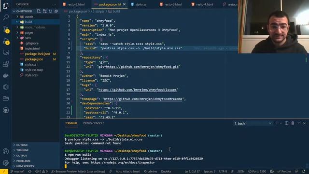This screenshot has height=174, width=309.
Task: Open the ohmyfood/issues URL link
Action: pos(137,90)
